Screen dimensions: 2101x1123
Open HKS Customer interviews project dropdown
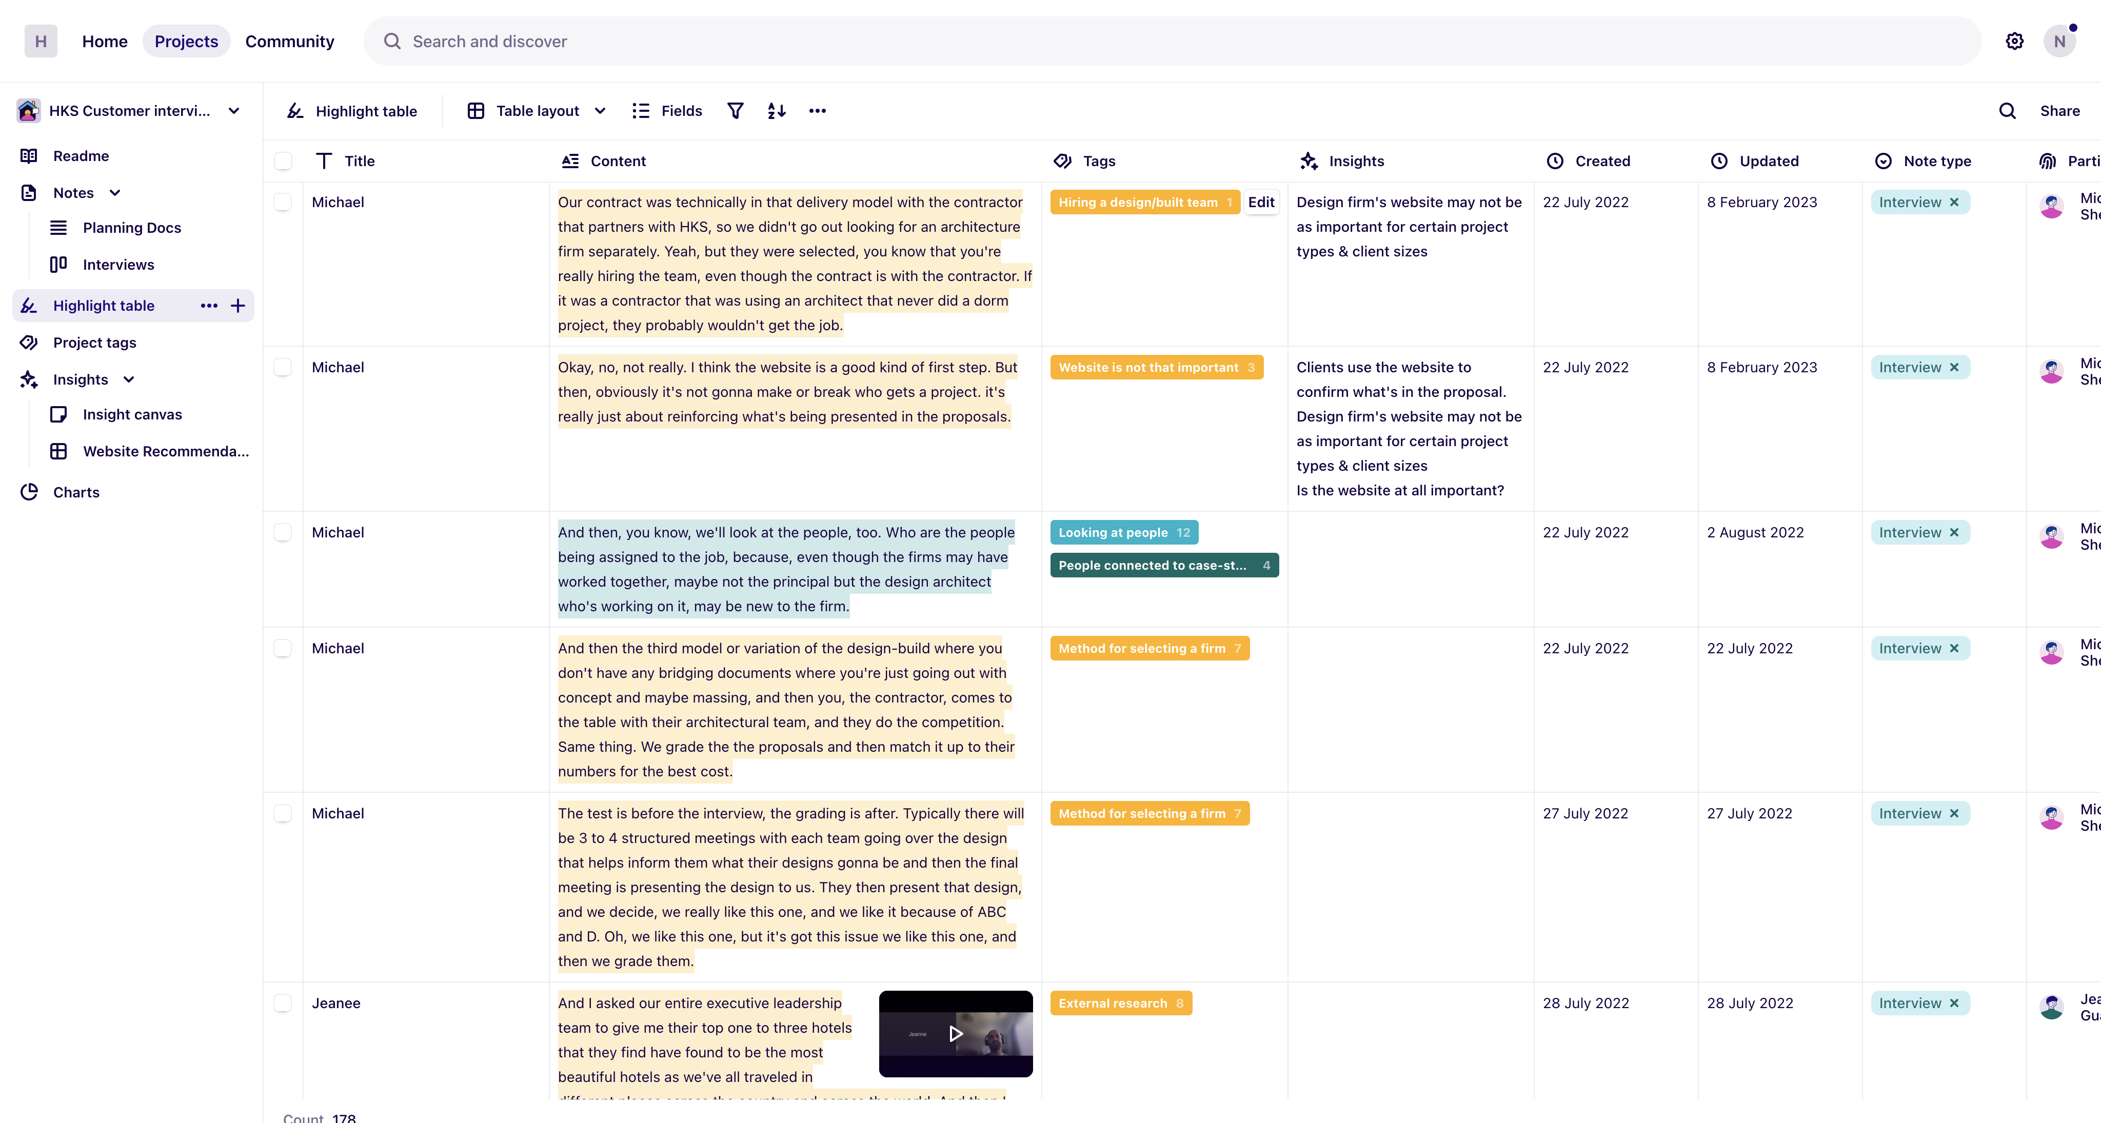(234, 111)
